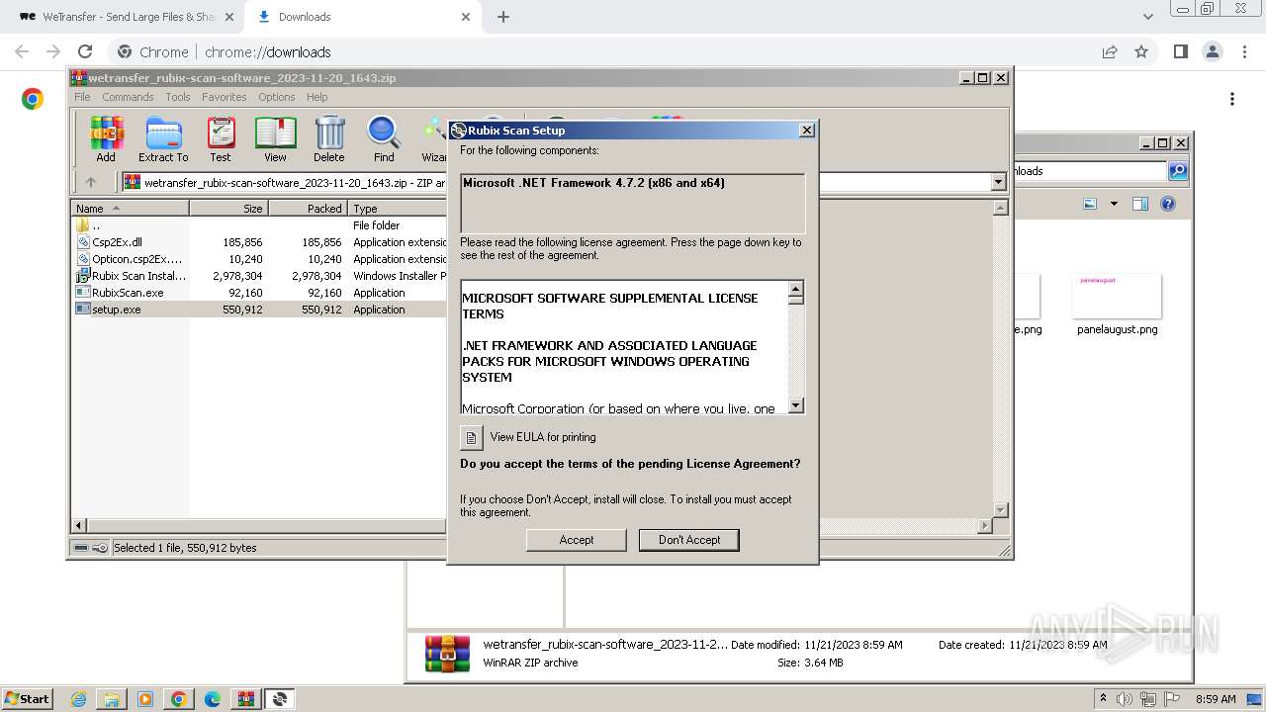Bookmark this page with the star icon
1266x712 pixels.
coord(1141,51)
